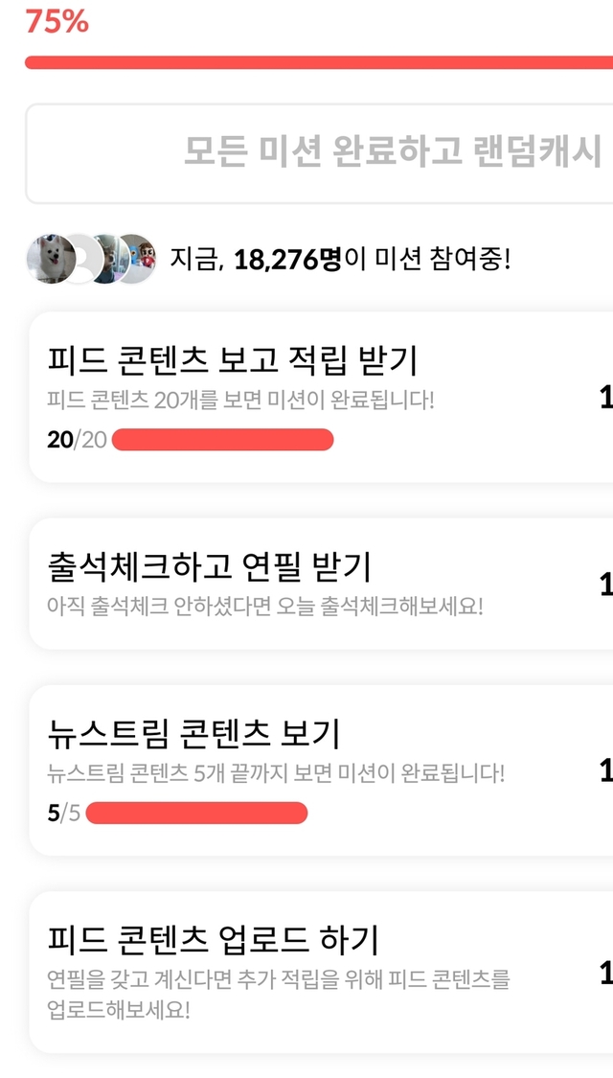Tap the white dog participant avatar

coord(46,258)
